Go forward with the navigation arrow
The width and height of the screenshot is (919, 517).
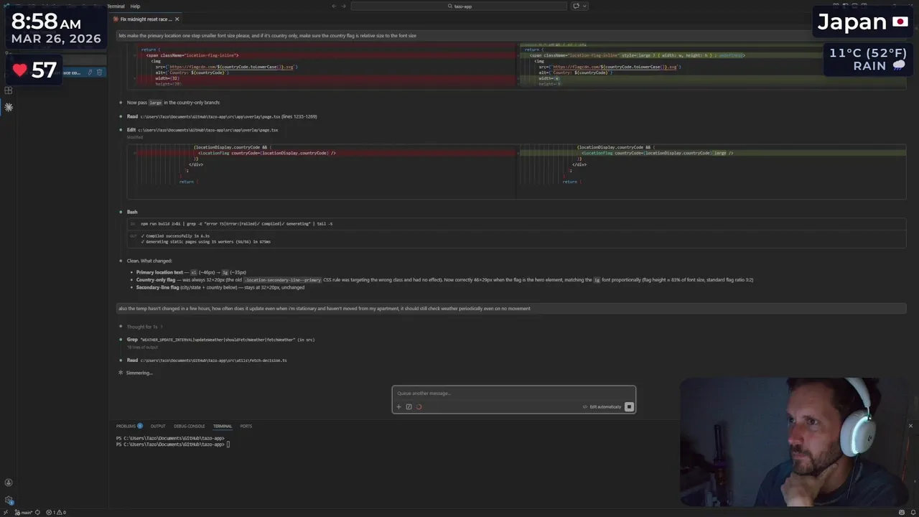[x=343, y=6]
